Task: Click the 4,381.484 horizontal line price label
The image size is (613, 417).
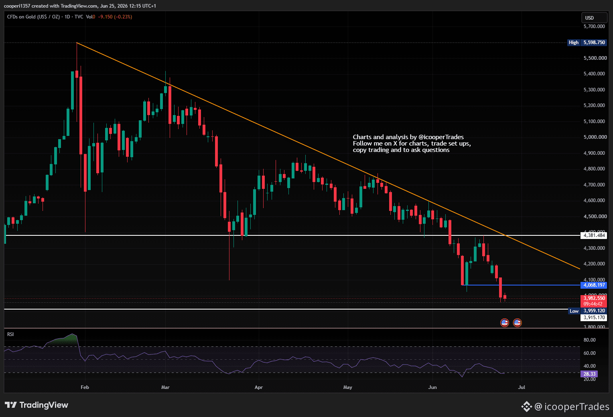Action: pos(594,235)
